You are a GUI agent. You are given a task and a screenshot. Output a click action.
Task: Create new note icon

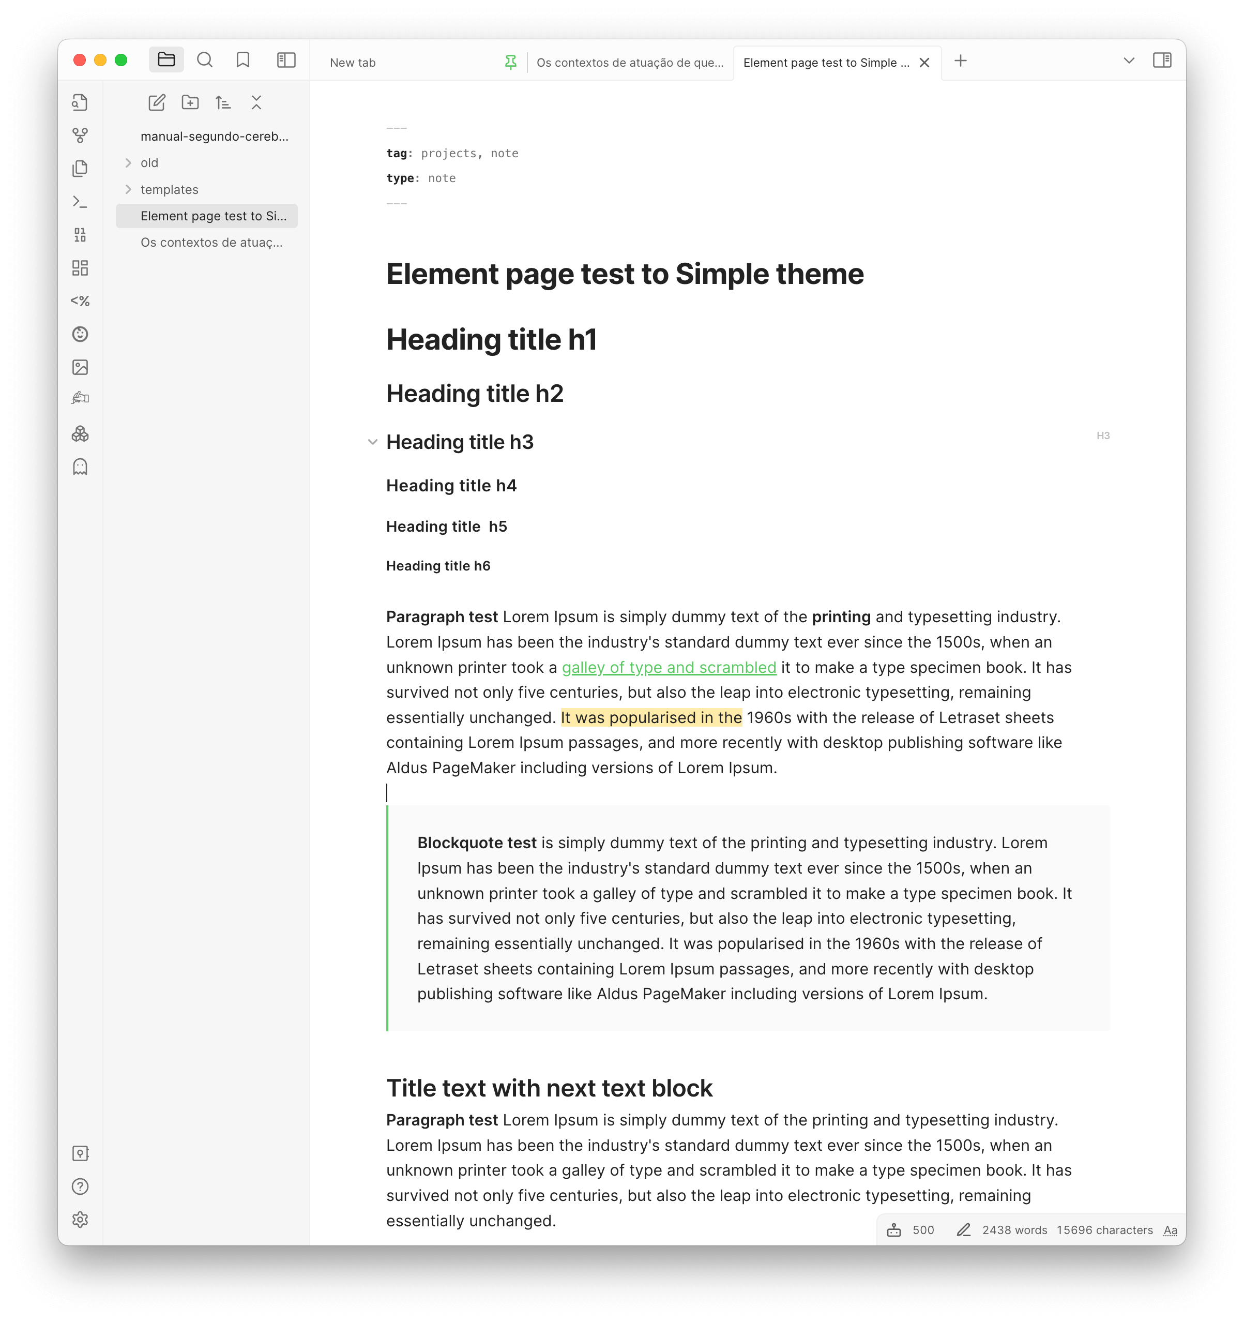(156, 102)
